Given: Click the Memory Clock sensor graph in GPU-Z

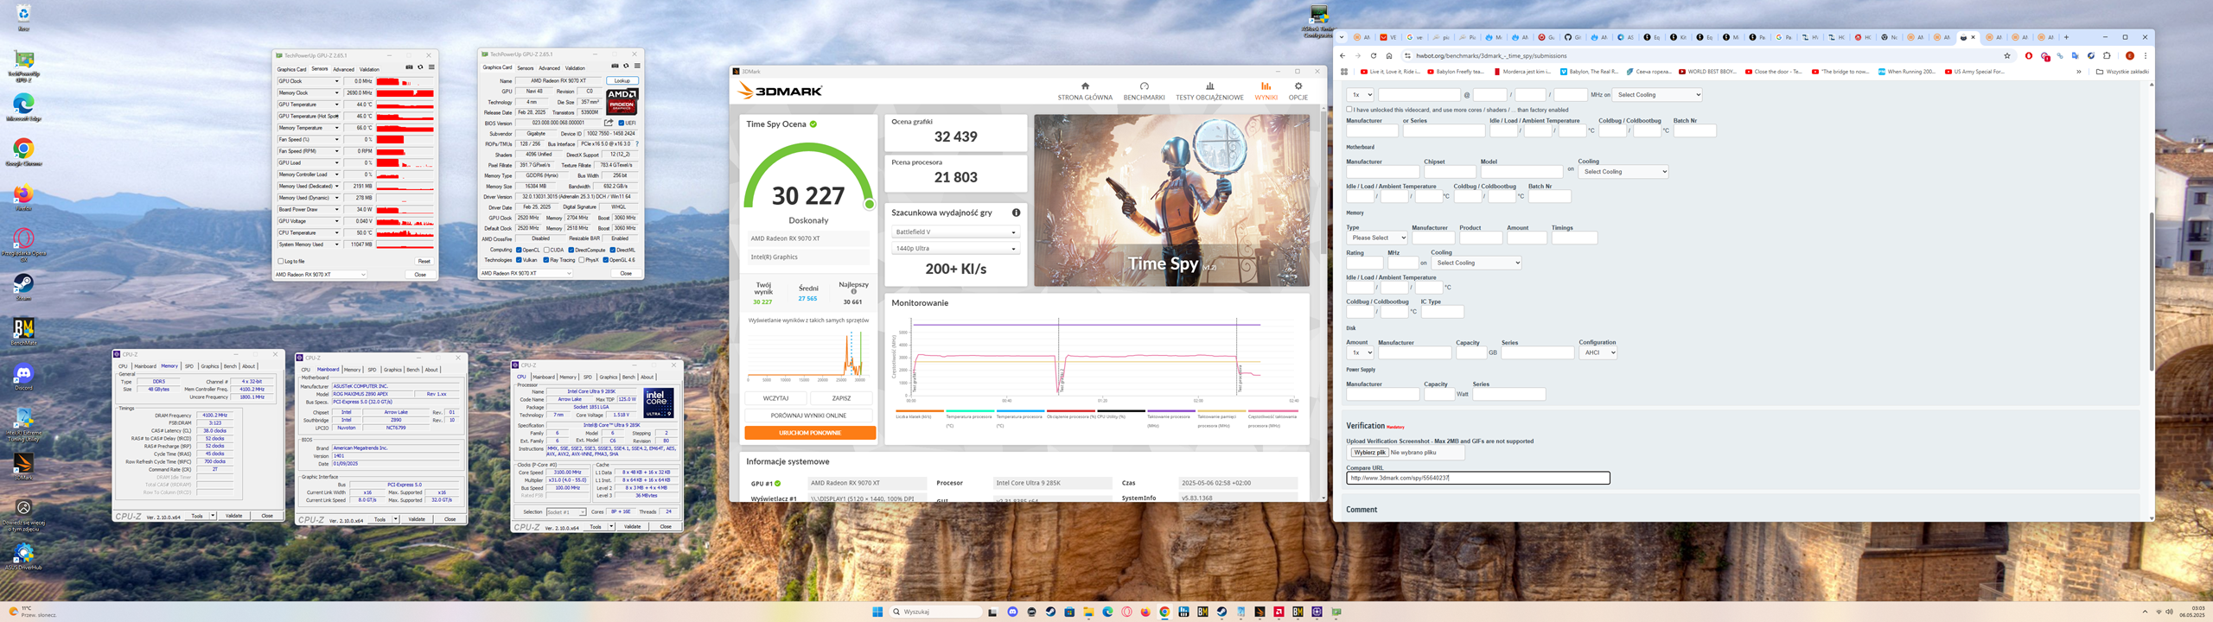Looking at the screenshot, I should 405,93.
